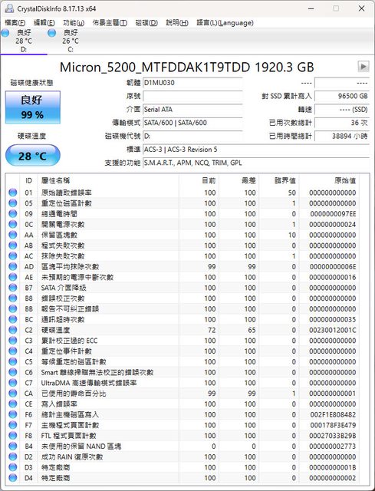Select the C: drive tab at 26 °C

tap(70, 41)
